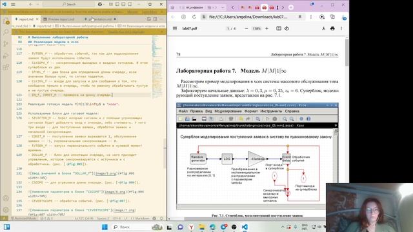The image size is (413, 232).
Task: Open notifications bell in VS Code status bar
Action: point(161,218)
